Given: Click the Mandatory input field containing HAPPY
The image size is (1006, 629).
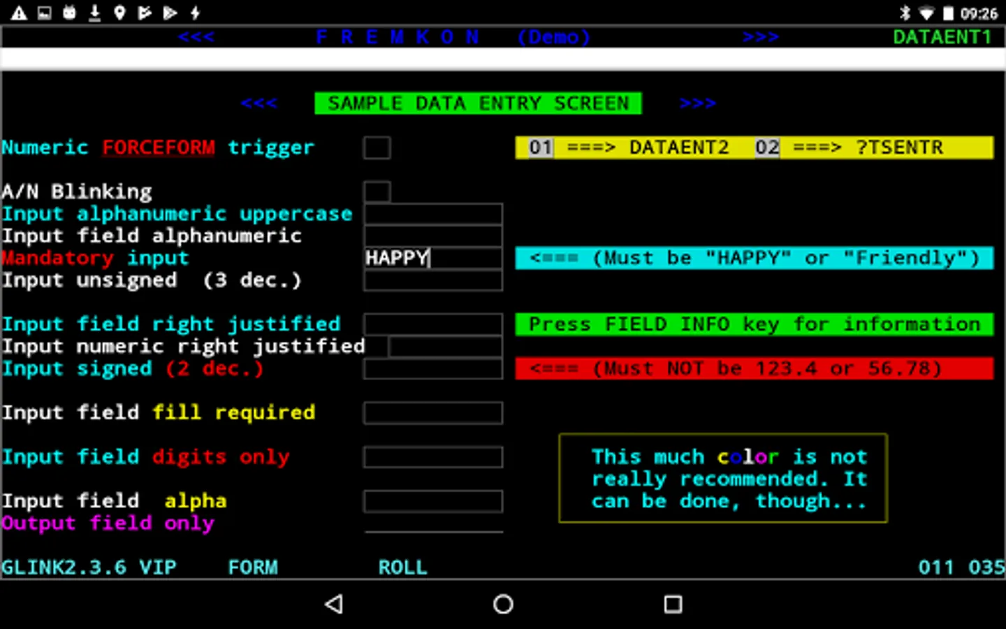Looking at the screenshot, I should pyautogui.click(x=433, y=258).
